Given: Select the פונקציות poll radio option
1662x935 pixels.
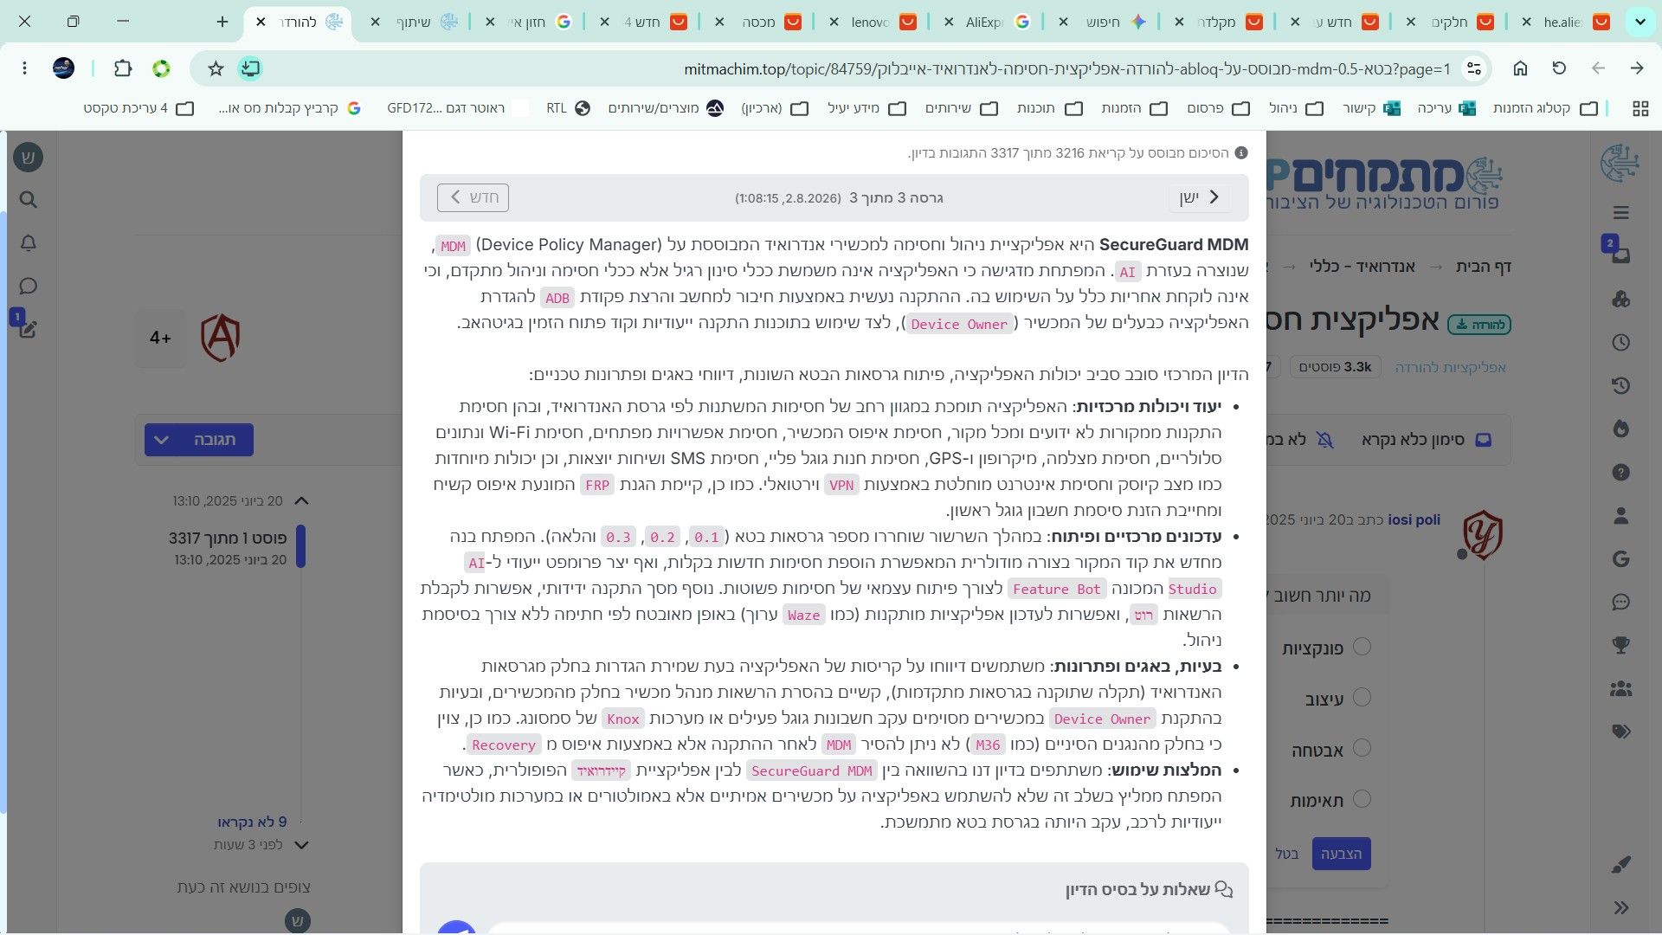Looking at the screenshot, I should [1362, 647].
